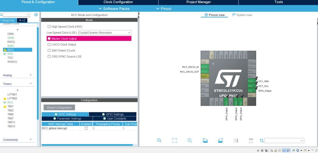Image resolution: width=318 pixels, height=153 pixels.
Task: Click the RCC_OSC32_IN pin label
Action: [190, 67]
